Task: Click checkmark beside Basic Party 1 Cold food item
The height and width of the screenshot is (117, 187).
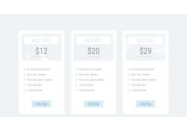Action: click(24, 90)
